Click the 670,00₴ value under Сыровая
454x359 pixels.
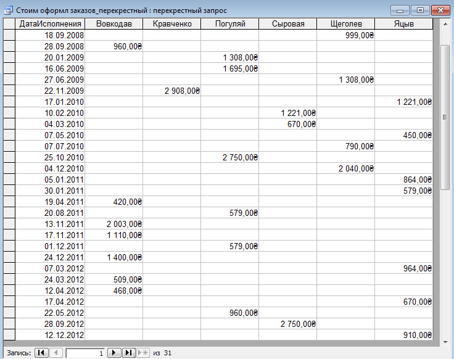click(x=288, y=124)
